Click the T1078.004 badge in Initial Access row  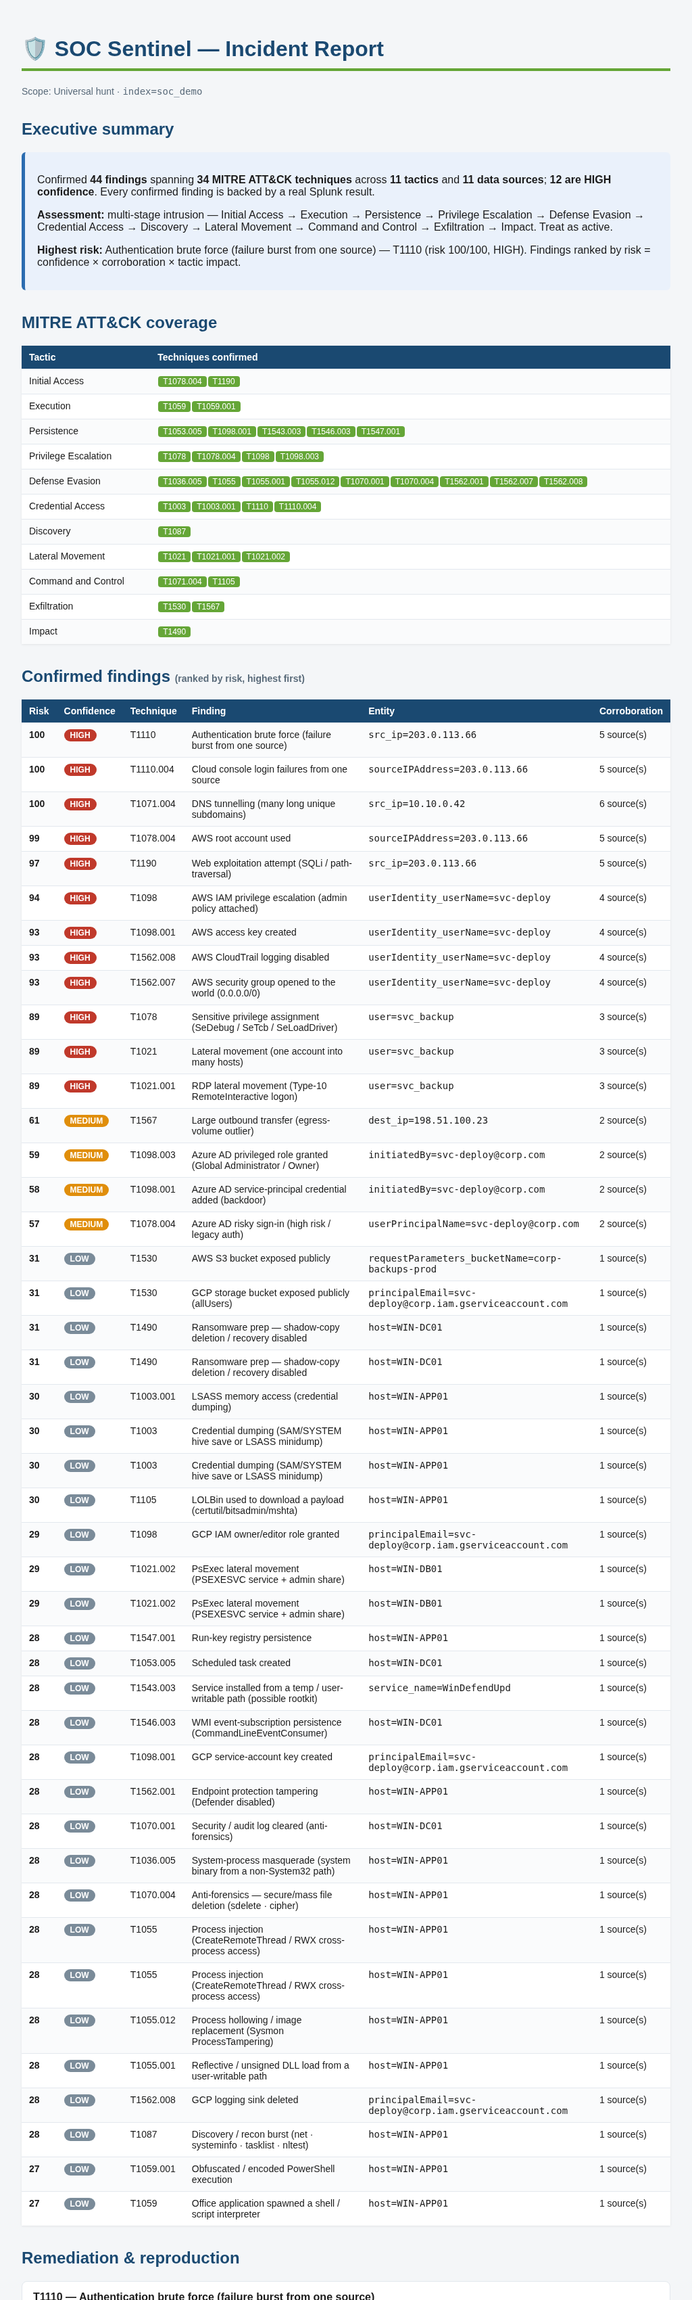click(182, 382)
